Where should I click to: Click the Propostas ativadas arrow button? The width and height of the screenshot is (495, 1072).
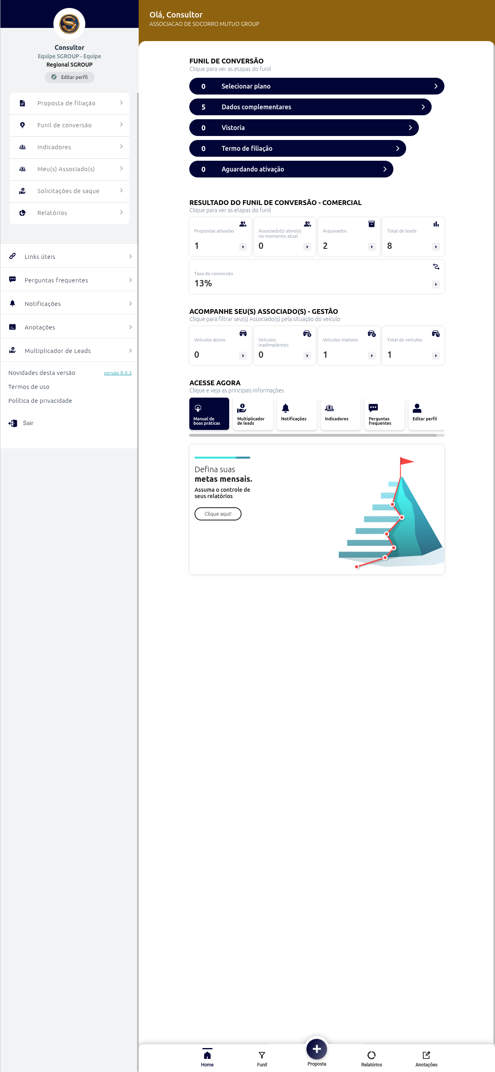243,247
